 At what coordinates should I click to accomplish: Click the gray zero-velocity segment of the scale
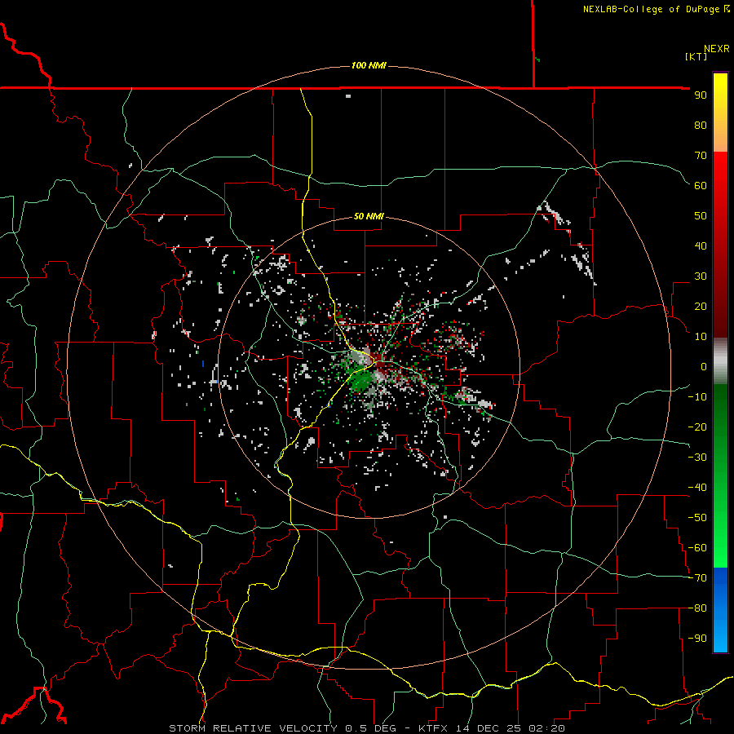(720, 361)
